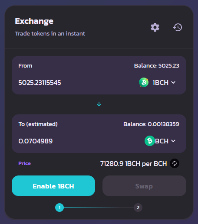Open the settings gear icon
198x224 pixels.
(x=155, y=27)
